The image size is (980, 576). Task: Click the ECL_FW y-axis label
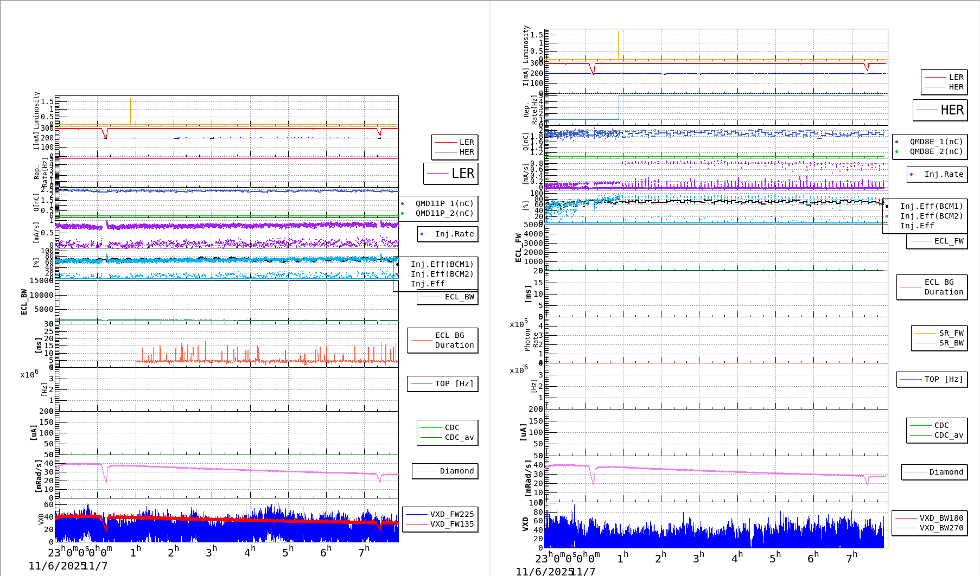coord(518,248)
